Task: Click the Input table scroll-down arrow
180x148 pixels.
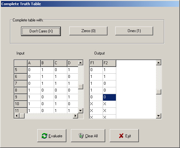Action: [x=81, y=111]
